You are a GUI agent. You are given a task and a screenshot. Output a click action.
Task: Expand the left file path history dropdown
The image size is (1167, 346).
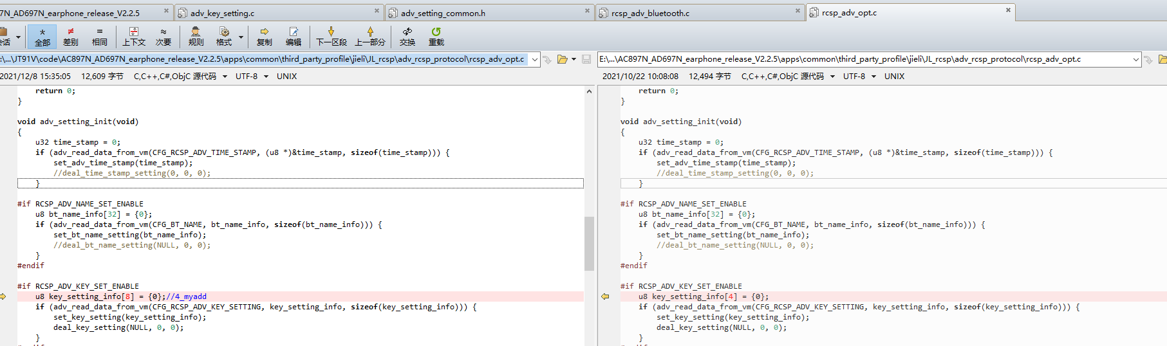(x=535, y=59)
